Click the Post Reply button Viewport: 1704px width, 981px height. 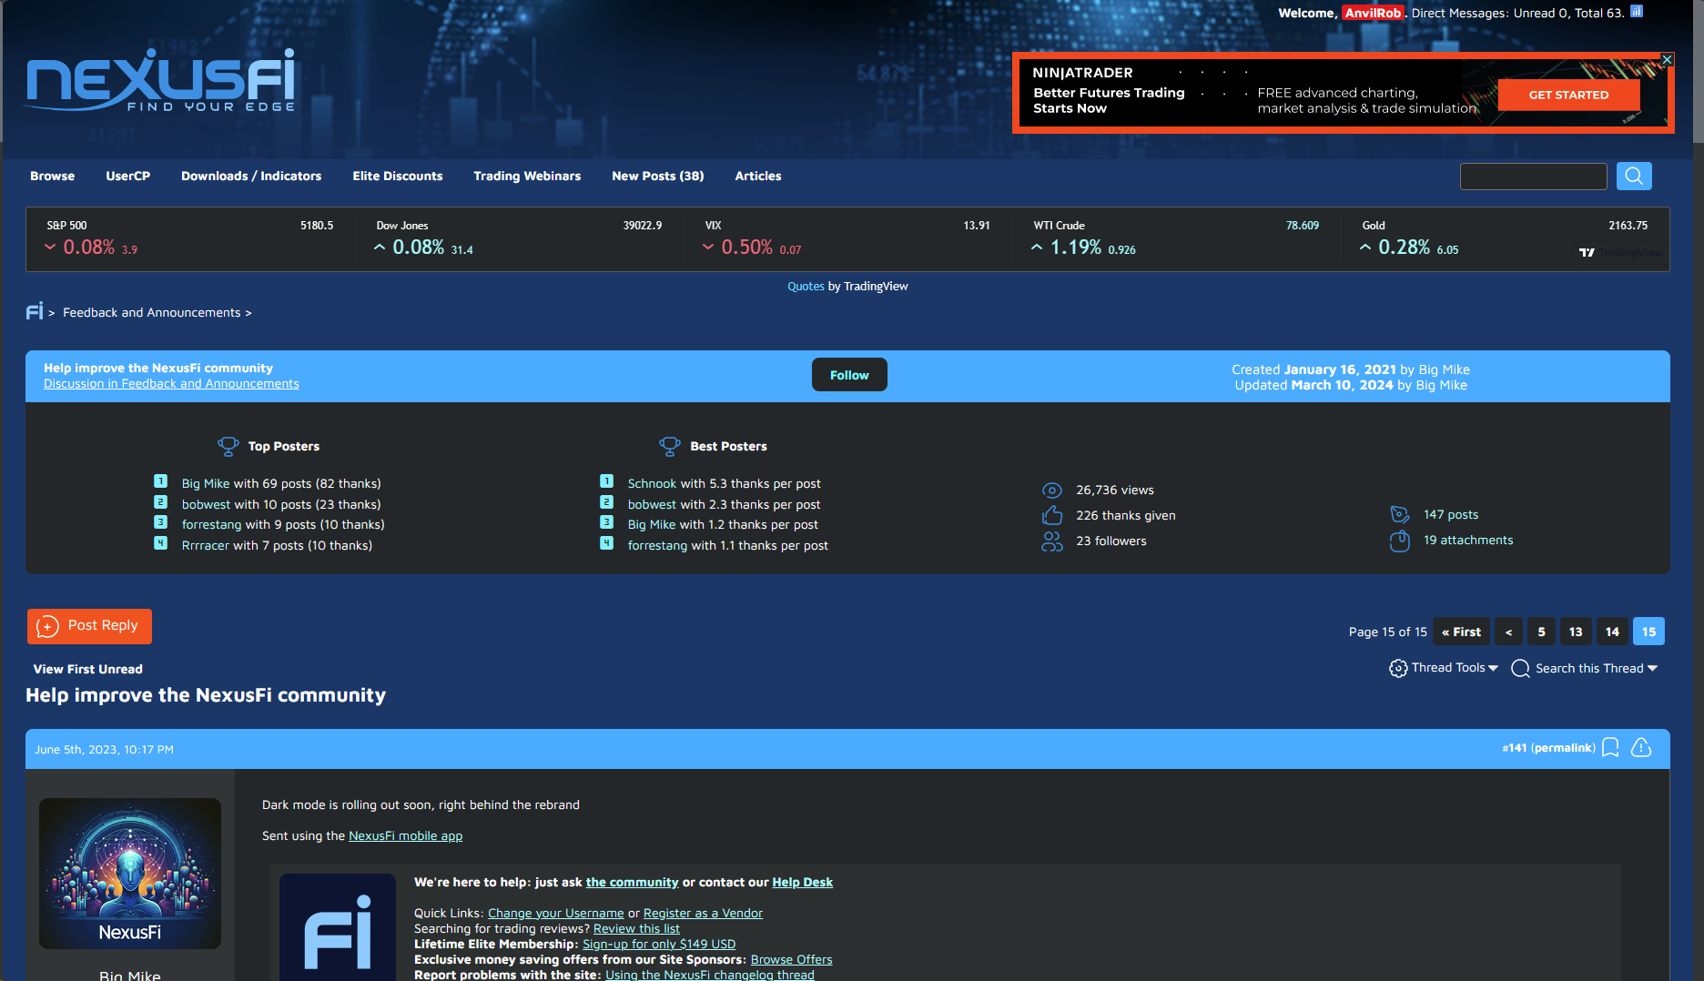coord(89,626)
